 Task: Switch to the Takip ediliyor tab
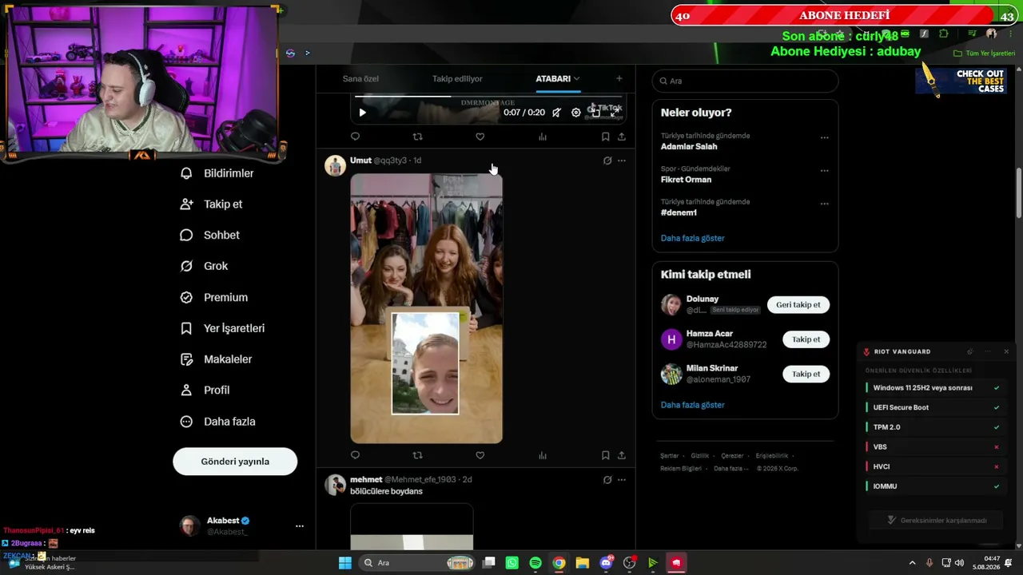click(457, 79)
